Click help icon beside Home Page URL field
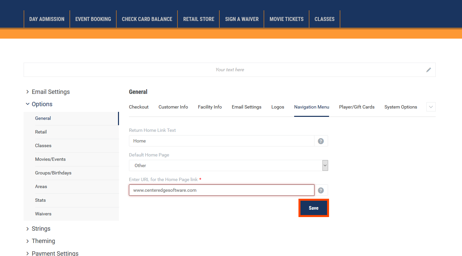Viewport: 462px width, 256px height. click(x=321, y=190)
